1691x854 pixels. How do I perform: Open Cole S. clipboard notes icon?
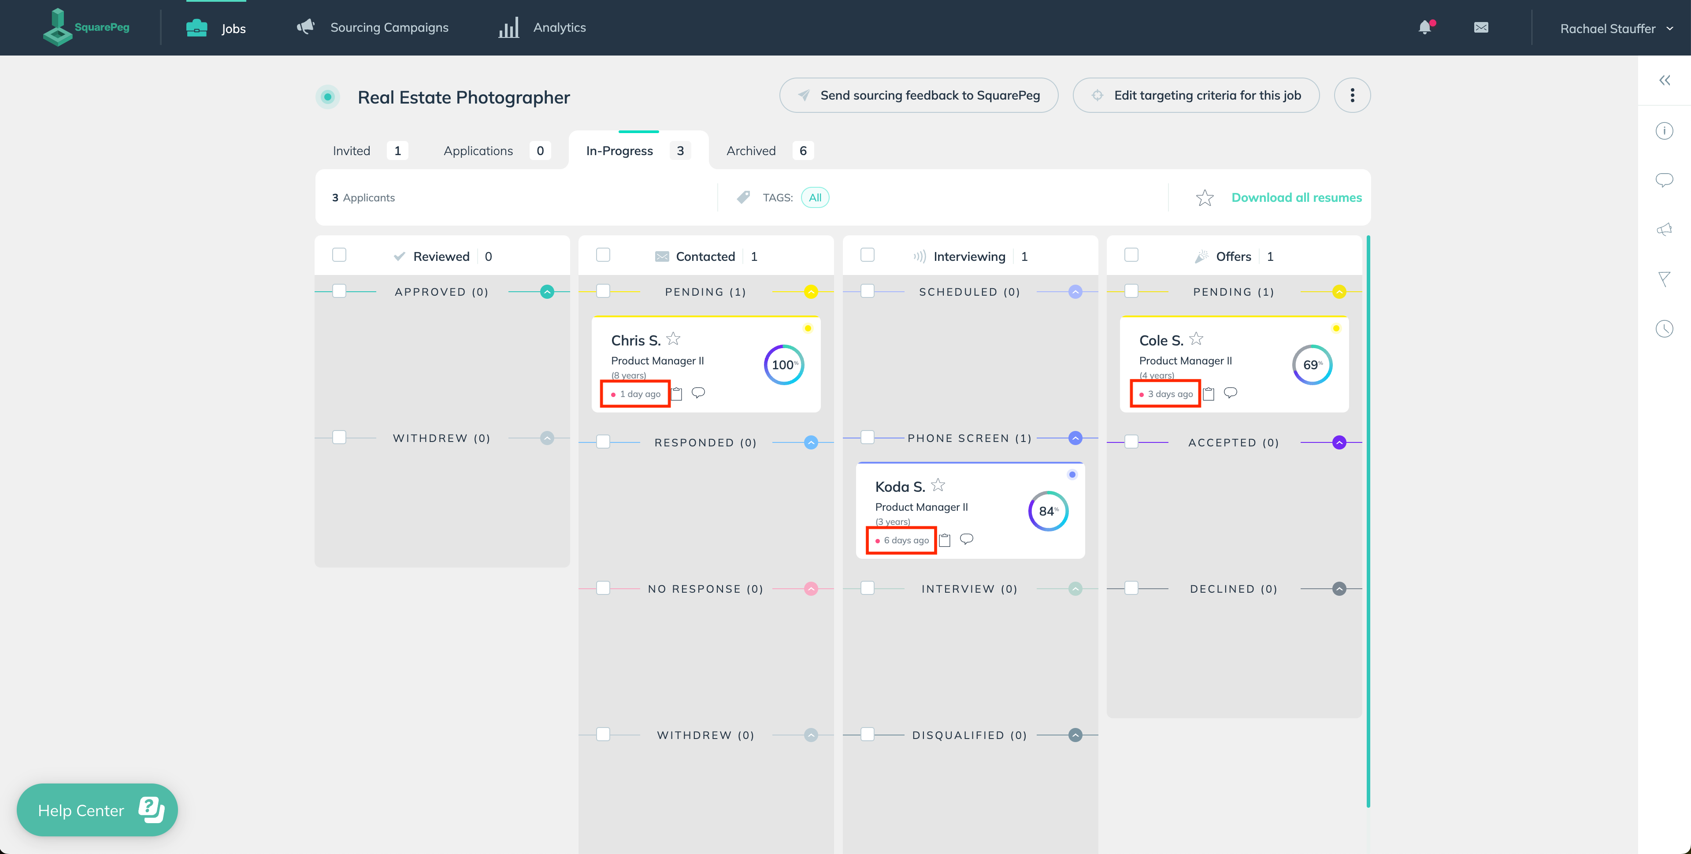coord(1209,393)
